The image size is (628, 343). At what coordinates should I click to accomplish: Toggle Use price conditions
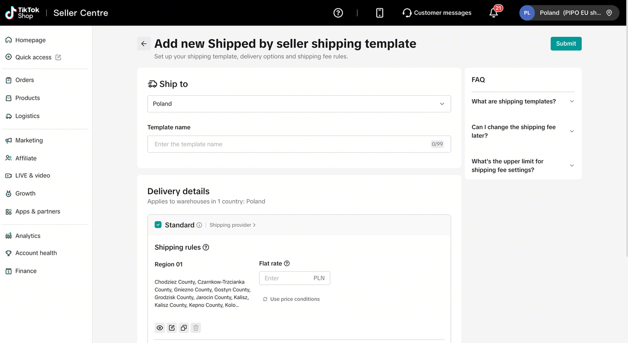click(291, 299)
